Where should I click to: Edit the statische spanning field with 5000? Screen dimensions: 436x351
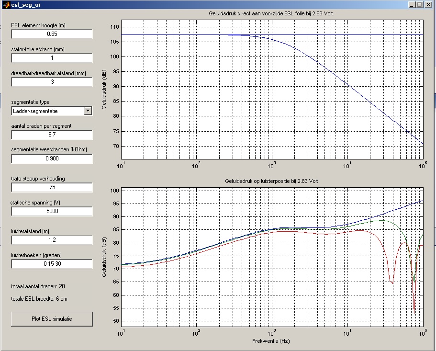click(x=52, y=211)
